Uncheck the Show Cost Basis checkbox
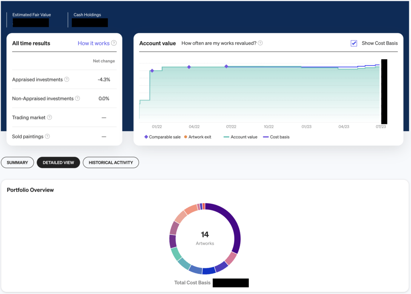The width and height of the screenshot is (411, 294). tap(354, 43)
